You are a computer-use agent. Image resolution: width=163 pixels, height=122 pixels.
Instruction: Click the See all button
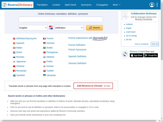click(155, 44)
